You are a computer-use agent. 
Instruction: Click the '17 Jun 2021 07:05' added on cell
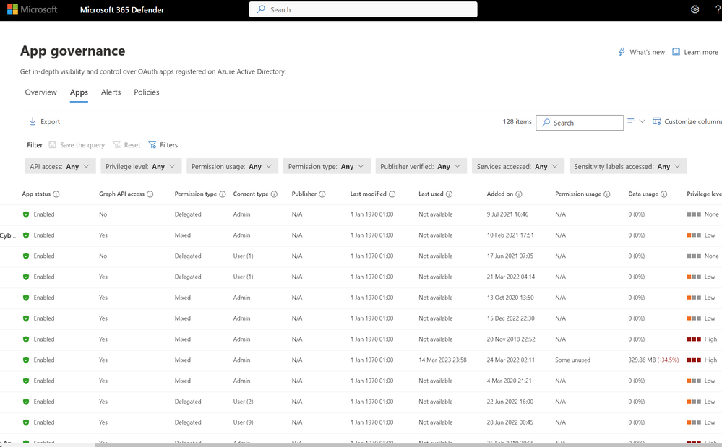pos(510,256)
